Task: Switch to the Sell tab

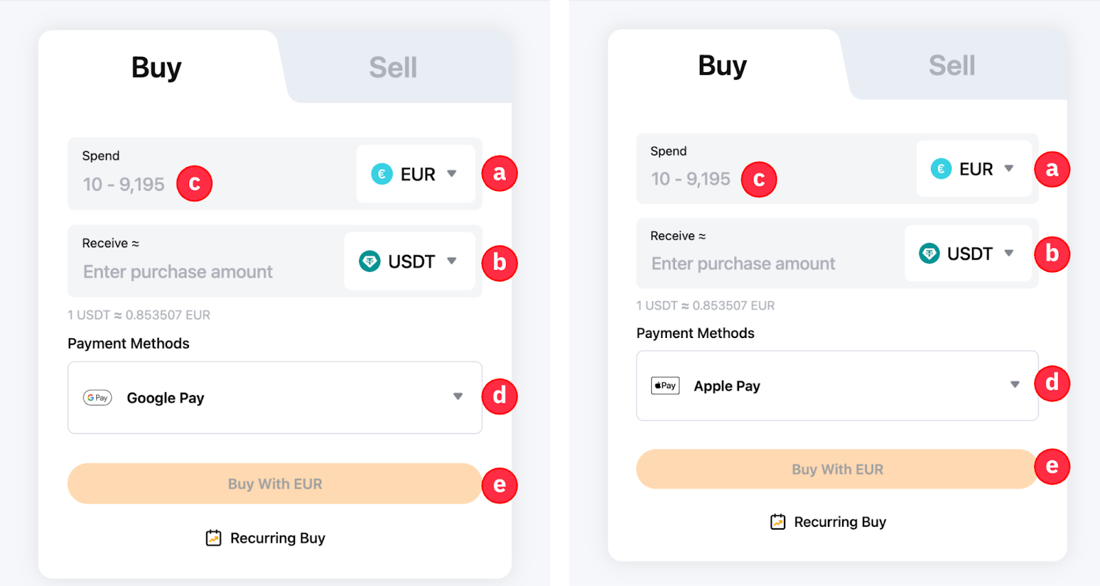Action: [393, 67]
